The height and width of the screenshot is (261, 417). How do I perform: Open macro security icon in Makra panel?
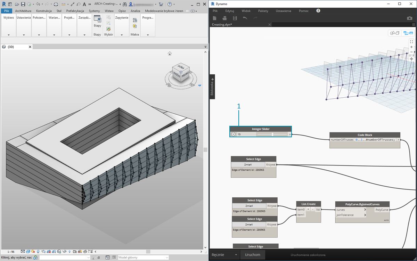(x=135, y=26)
